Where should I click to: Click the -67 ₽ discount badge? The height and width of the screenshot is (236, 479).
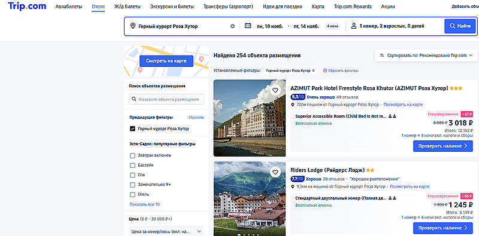coord(467,114)
